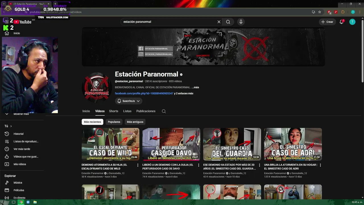Bookmark this page with the star icon

[320, 12]
